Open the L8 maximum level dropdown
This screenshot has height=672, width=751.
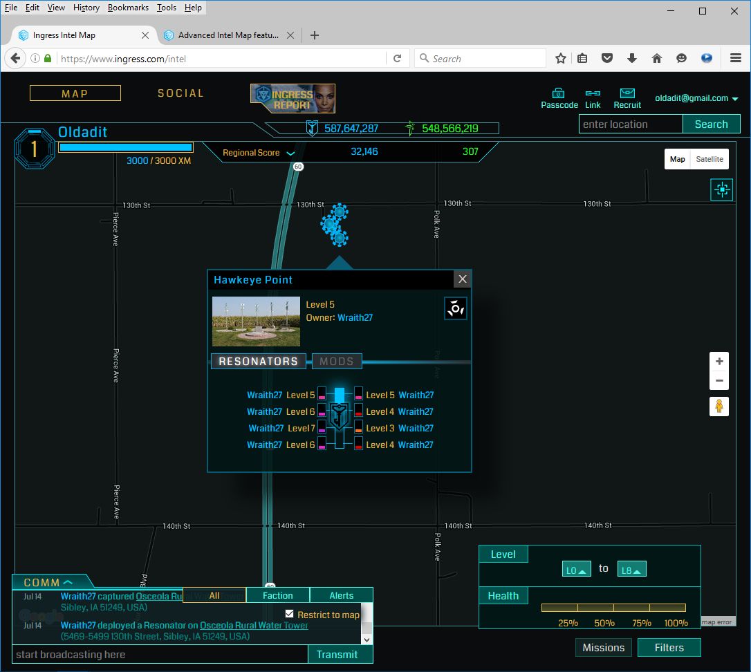pos(631,570)
